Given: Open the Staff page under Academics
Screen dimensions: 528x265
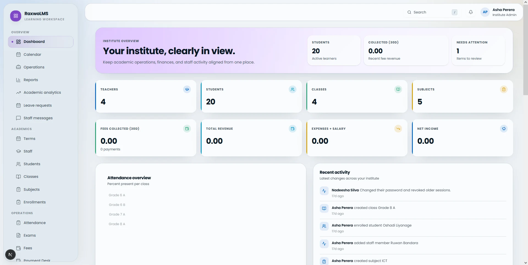Looking at the screenshot, I should tap(41, 151).
